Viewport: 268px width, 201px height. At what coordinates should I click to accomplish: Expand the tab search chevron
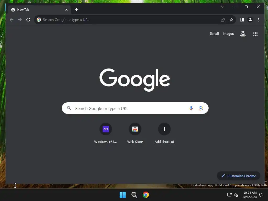(x=222, y=7)
